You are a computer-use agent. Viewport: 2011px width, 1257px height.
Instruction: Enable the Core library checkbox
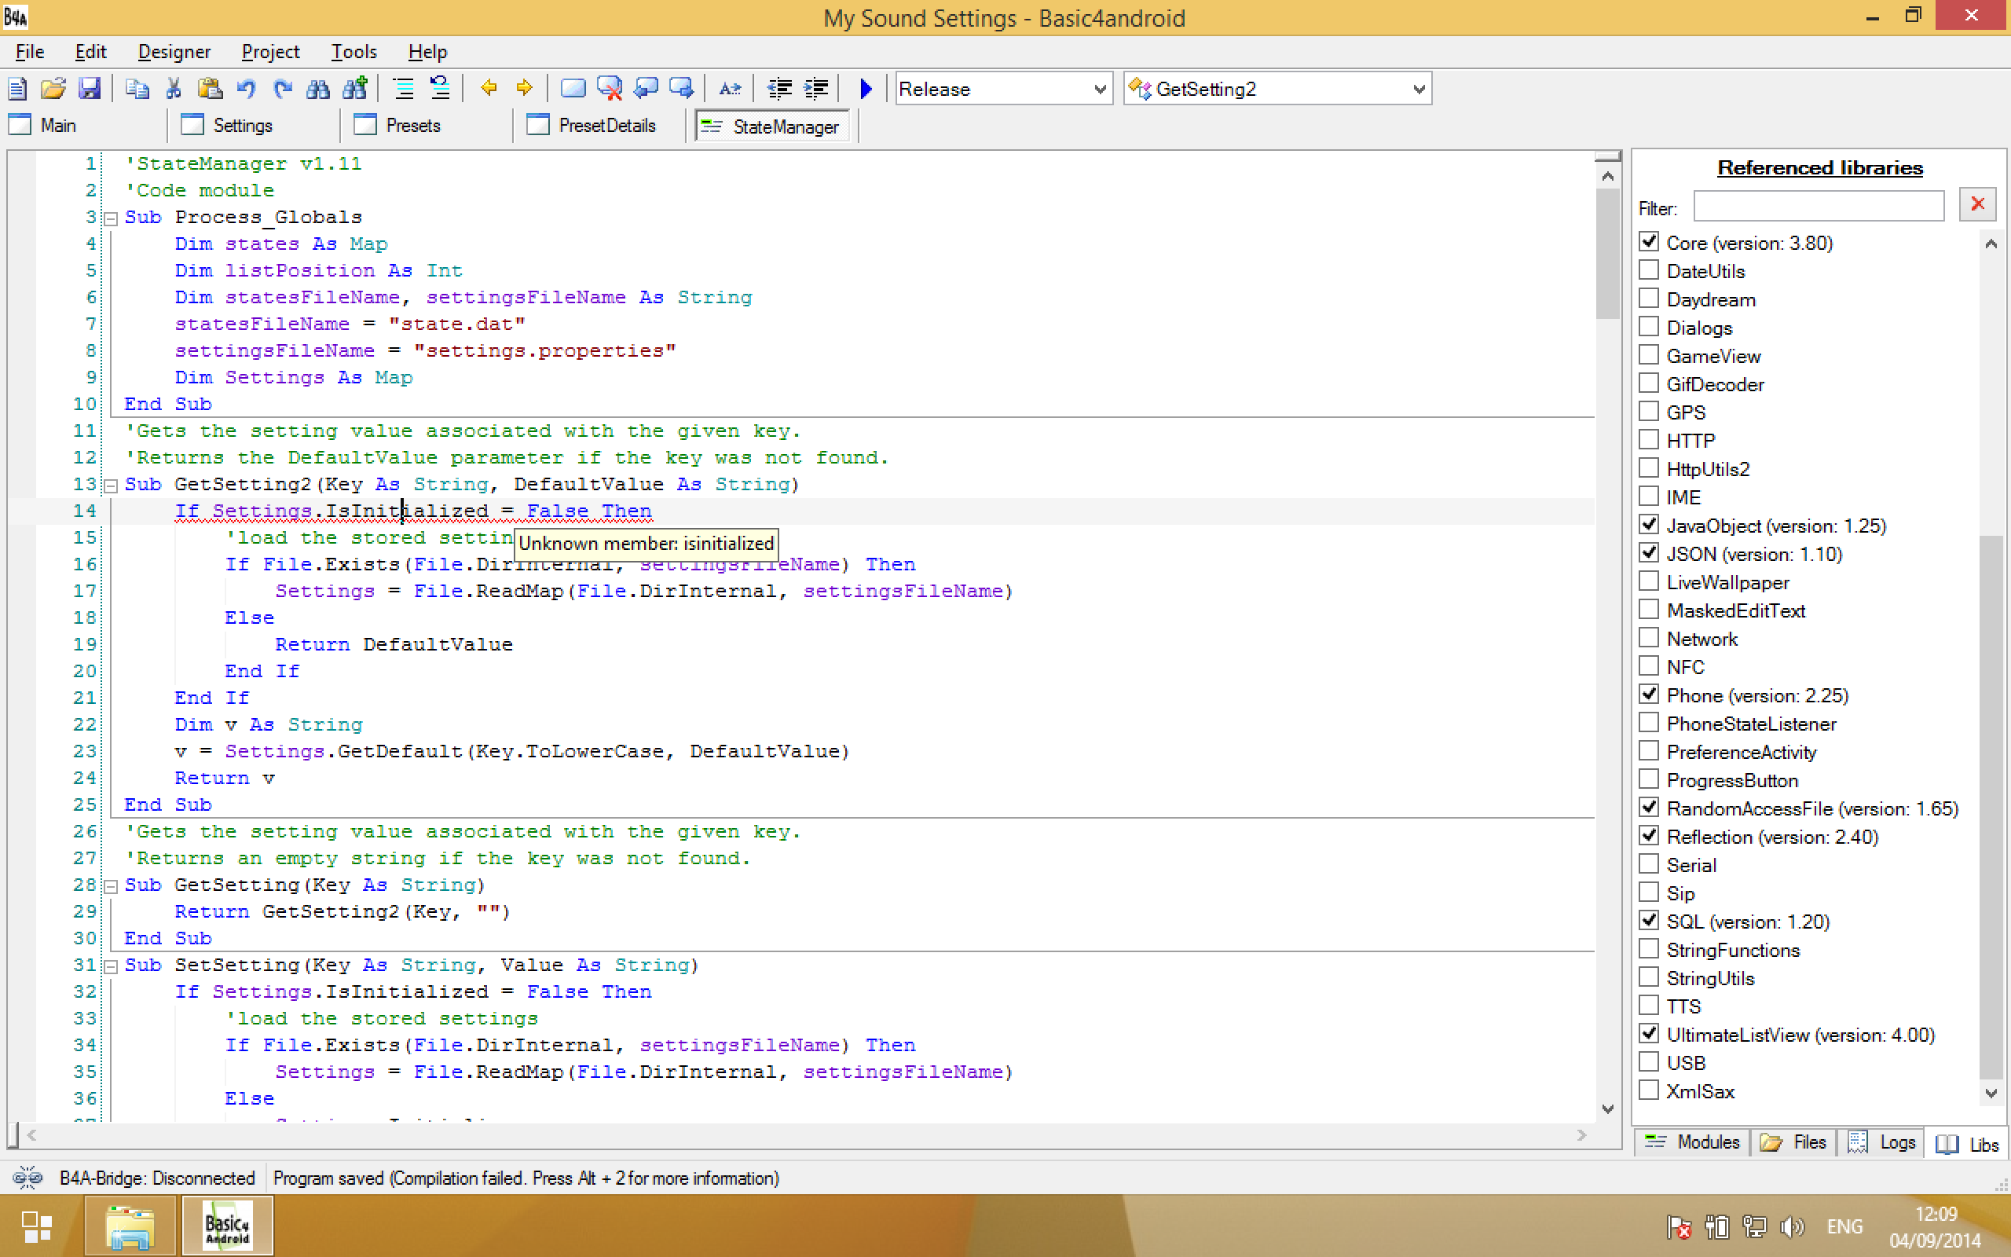click(x=1649, y=242)
